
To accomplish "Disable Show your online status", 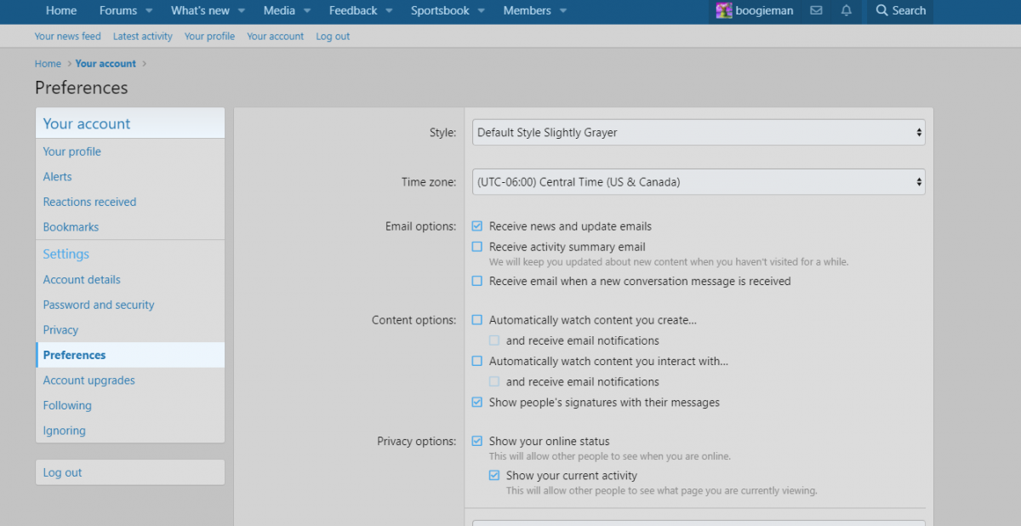I will [x=477, y=441].
